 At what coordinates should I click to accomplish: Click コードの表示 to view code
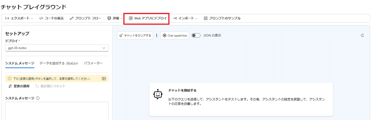point(51,18)
